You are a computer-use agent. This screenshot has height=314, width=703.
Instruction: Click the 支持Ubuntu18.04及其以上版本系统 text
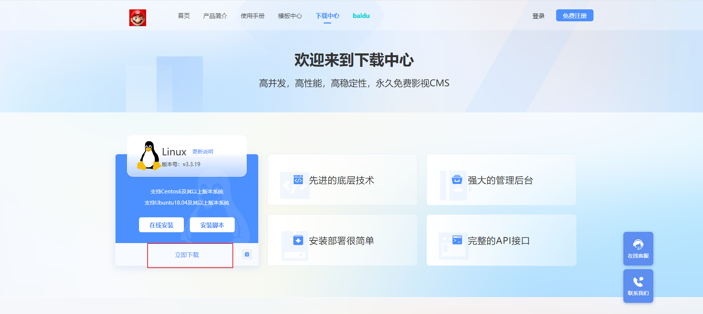(x=187, y=203)
